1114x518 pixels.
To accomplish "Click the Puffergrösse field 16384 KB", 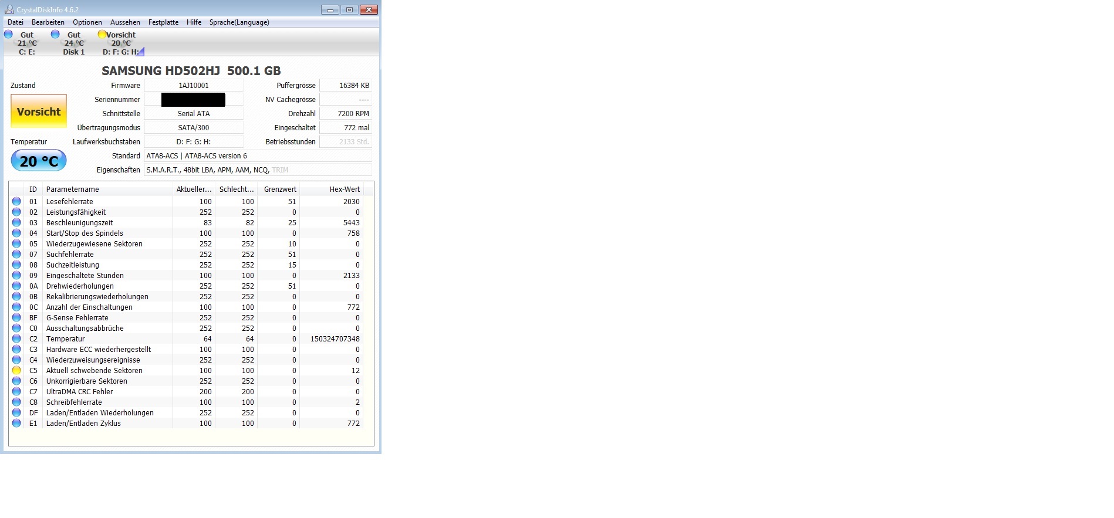I will [x=346, y=86].
